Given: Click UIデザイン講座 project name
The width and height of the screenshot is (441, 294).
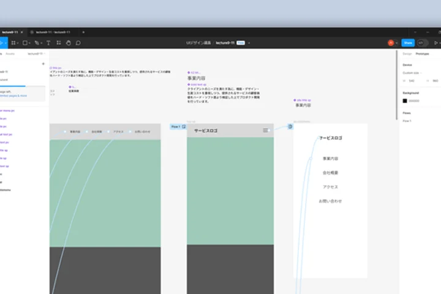Looking at the screenshot, I should [x=198, y=43].
